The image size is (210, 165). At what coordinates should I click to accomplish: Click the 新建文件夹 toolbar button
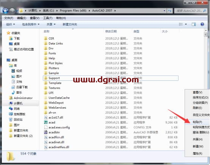70,24
